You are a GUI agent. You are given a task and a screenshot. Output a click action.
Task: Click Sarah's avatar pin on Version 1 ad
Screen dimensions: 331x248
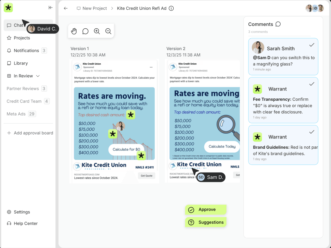tap(120, 126)
